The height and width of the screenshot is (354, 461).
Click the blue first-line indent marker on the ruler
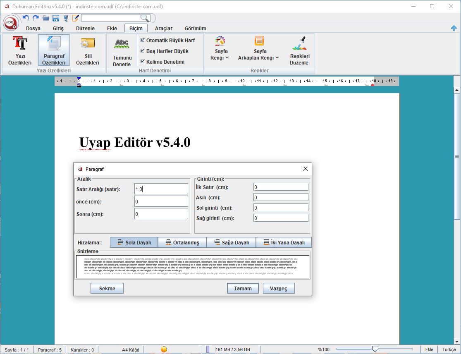[79, 78]
